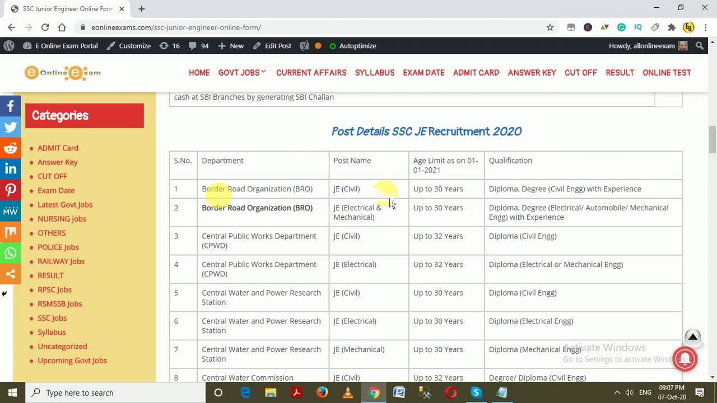This screenshot has width=717, height=403.
Task: Go to browser home page
Action: click(x=62, y=27)
